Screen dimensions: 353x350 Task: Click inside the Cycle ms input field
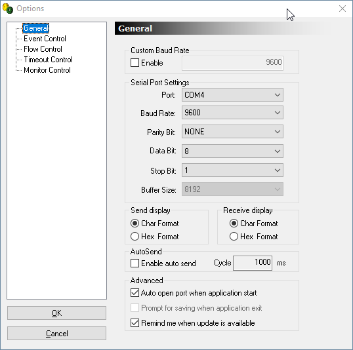[x=253, y=263]
